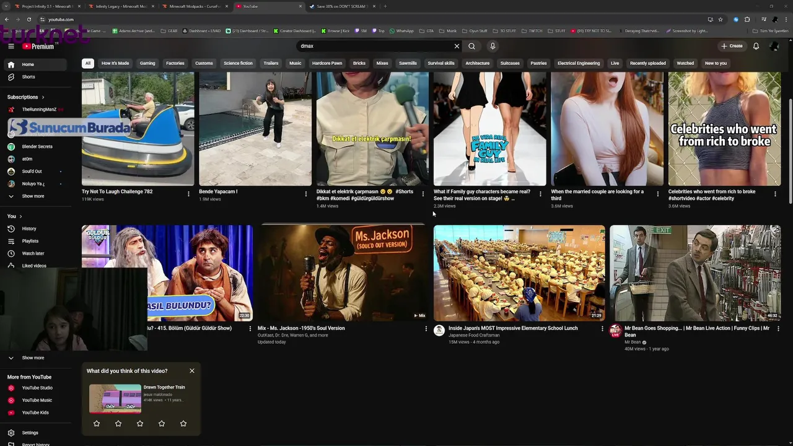Open TheRunningManZ channel subscription
The height and width of the screenshot is (446, 793).
tap(38, 110)
